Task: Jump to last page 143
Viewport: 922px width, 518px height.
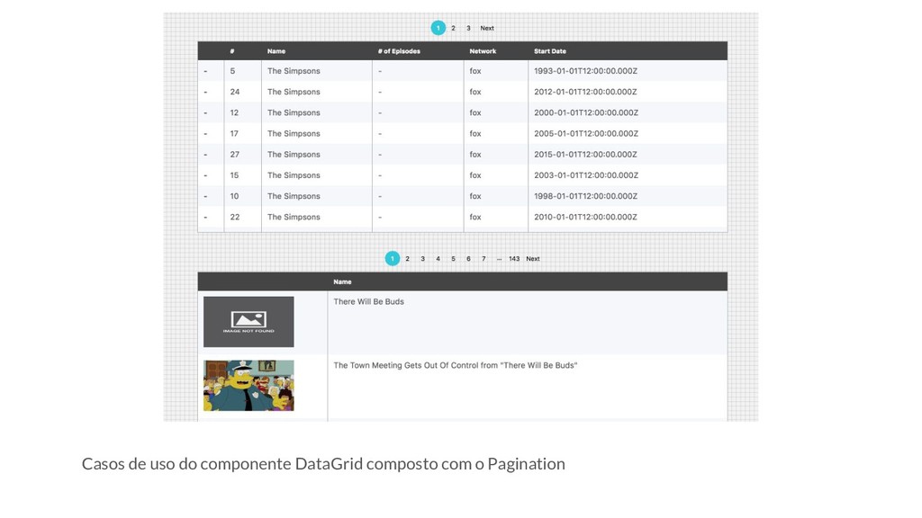Action: pos(514,259)
